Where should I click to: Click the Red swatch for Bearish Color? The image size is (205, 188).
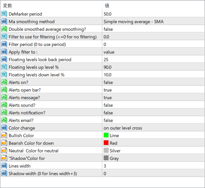coord(106,143)
